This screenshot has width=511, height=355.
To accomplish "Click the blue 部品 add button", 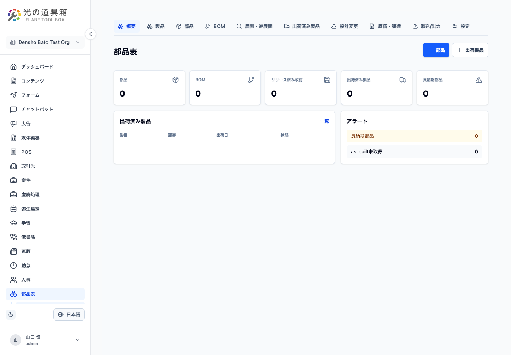I will click(436, 50).
